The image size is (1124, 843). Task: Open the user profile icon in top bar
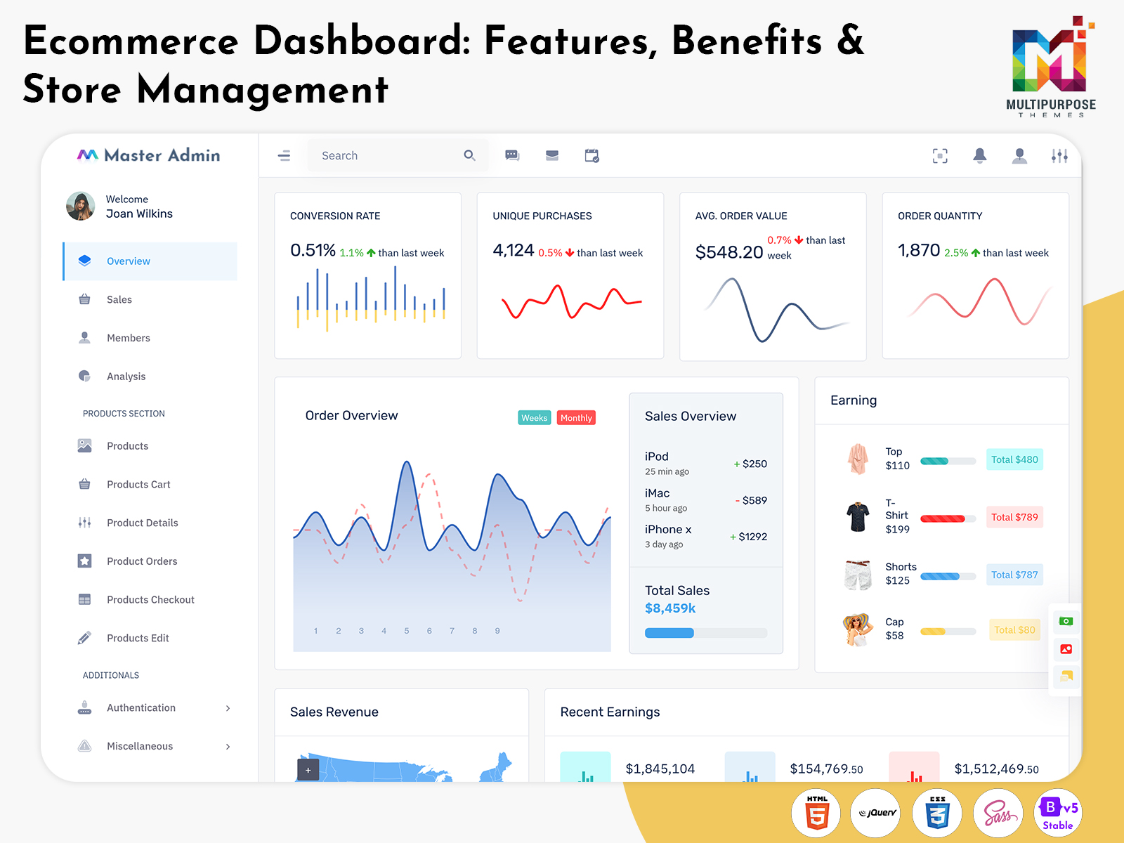tap(1019, 156)
